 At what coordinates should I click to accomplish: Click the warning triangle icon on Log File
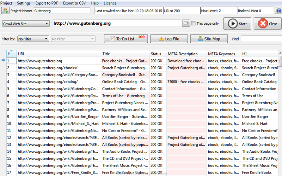[161, 39]
